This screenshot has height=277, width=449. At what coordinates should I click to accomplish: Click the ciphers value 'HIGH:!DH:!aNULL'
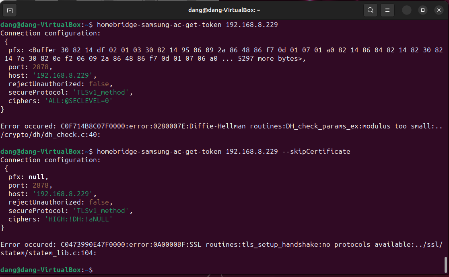(x=79, y=219)
